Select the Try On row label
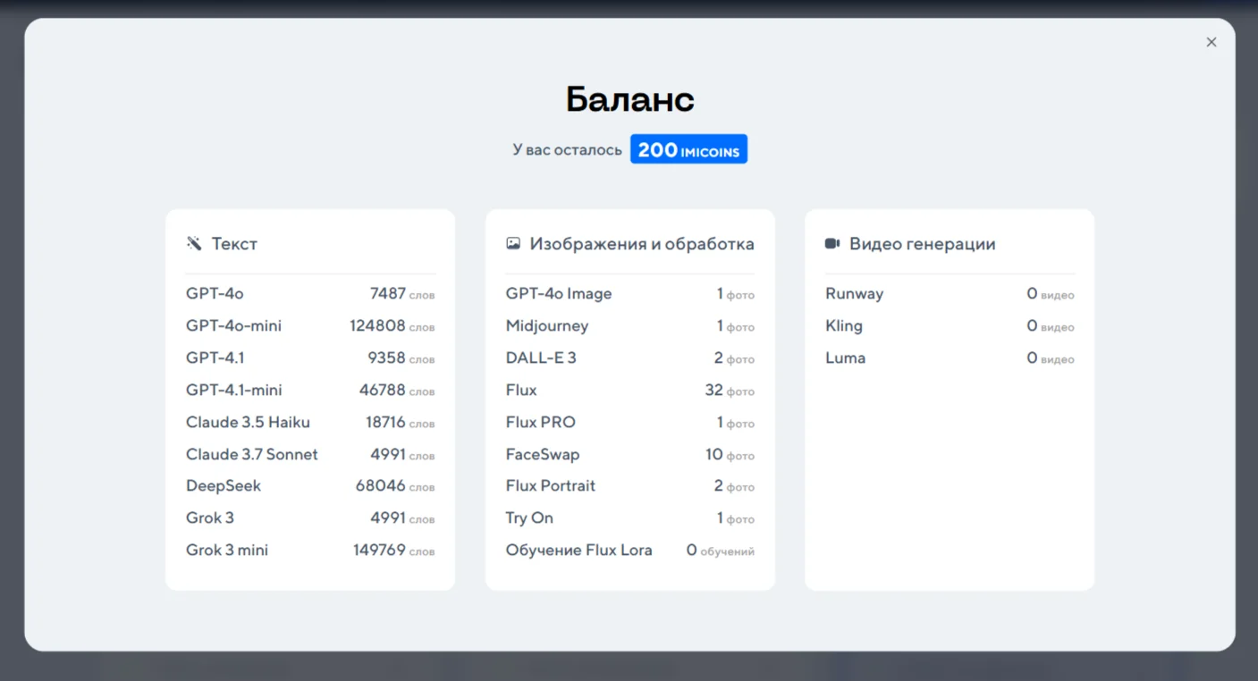The height and width of the screenshot is (681, 1258). [x=529, y=518]
